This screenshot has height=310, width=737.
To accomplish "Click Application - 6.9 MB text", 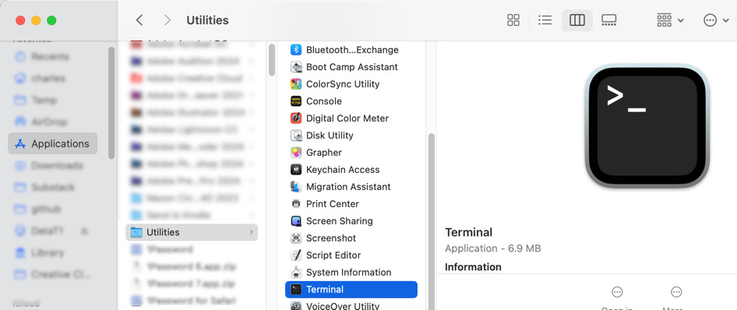I will coord(492,248).
